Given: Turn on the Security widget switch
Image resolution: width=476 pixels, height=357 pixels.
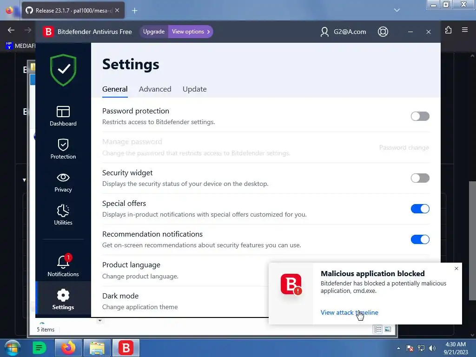Looking at the screenshot, I should tap(420, 178).
